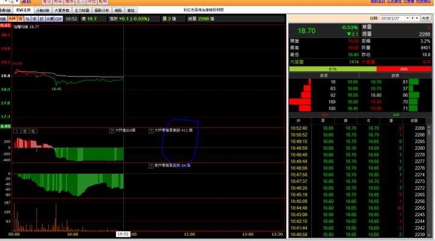435x241 pixels.
Task: Click the tick-list scrollbar down arrow
Action: (x=429, y=235)
